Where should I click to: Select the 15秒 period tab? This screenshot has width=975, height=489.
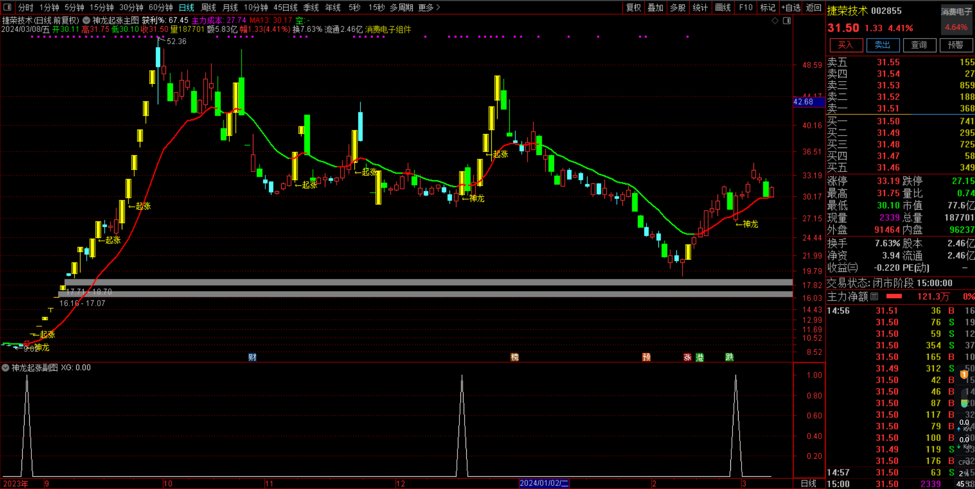pyautogui.click(x=377, y=7)
